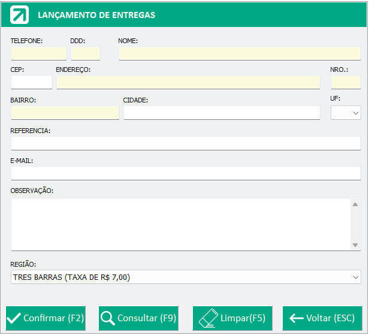Open the REGIÃO dropdown arrow
The height and width of the screenshot is (335, 369).
356,277
